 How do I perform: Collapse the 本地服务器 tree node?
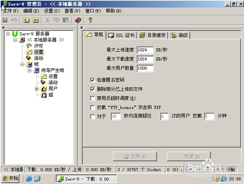[x=15, y=40]
